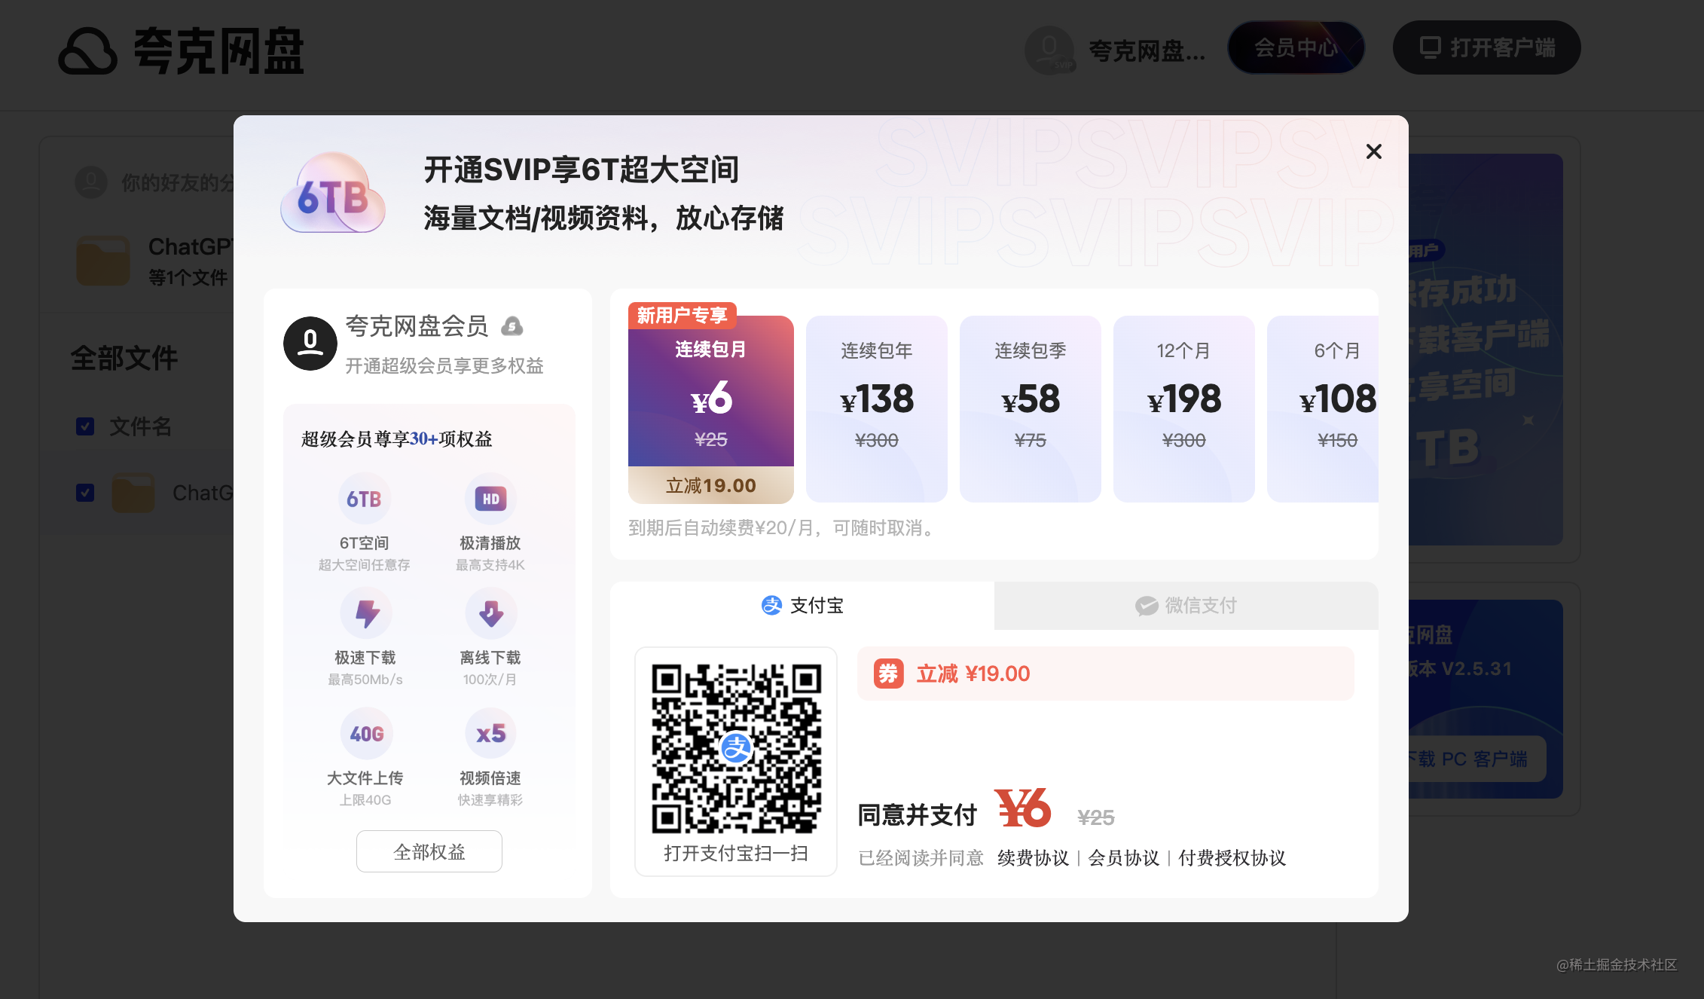The image size is (1704, 999).
Task: Click 打开支付宝扫一扫 caption
Action: pos(736,853)
